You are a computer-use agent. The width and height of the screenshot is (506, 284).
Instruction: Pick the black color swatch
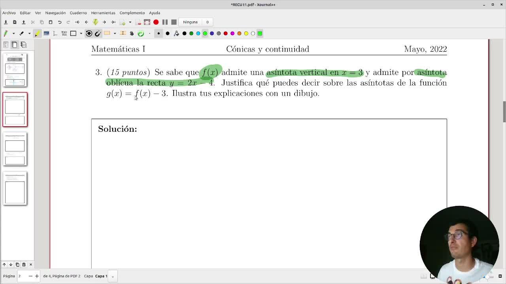pos(184,34)
